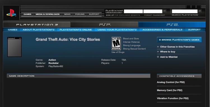The width and height of the screenshot is (210, 107).
Task: Click the first PlayStation Underground login field
Action: 133,11
